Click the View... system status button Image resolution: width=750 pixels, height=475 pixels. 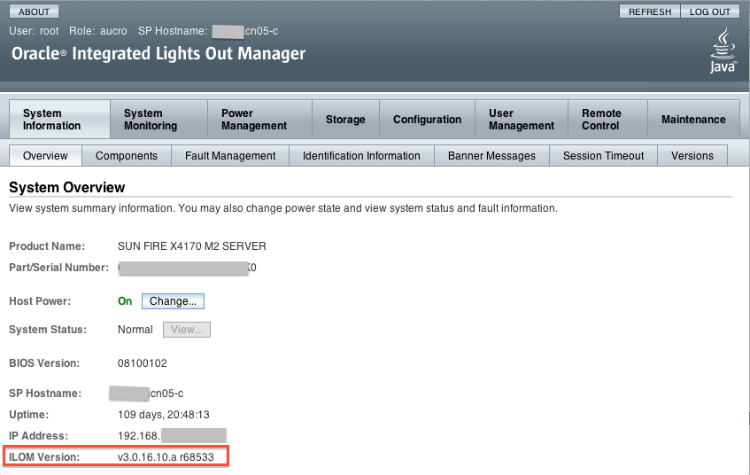pyautogui.click(x=187, y=330)
